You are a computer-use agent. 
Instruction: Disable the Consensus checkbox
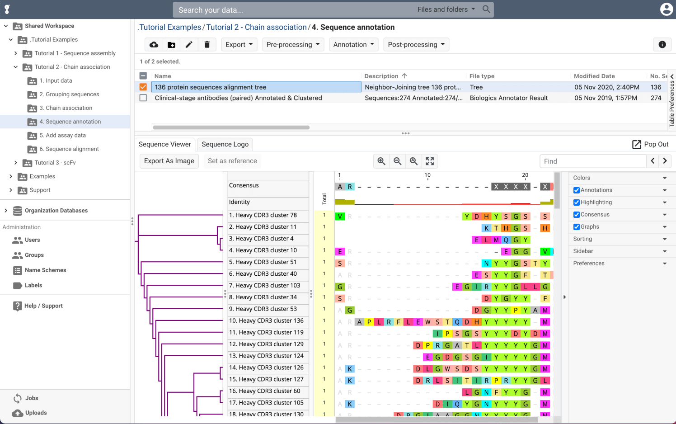pos(577,215)
